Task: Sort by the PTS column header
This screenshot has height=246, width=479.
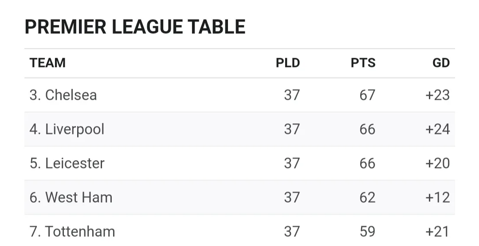Action: (x=363, y=63)
